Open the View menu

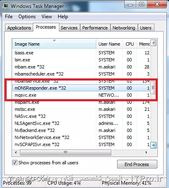point(47,17)
